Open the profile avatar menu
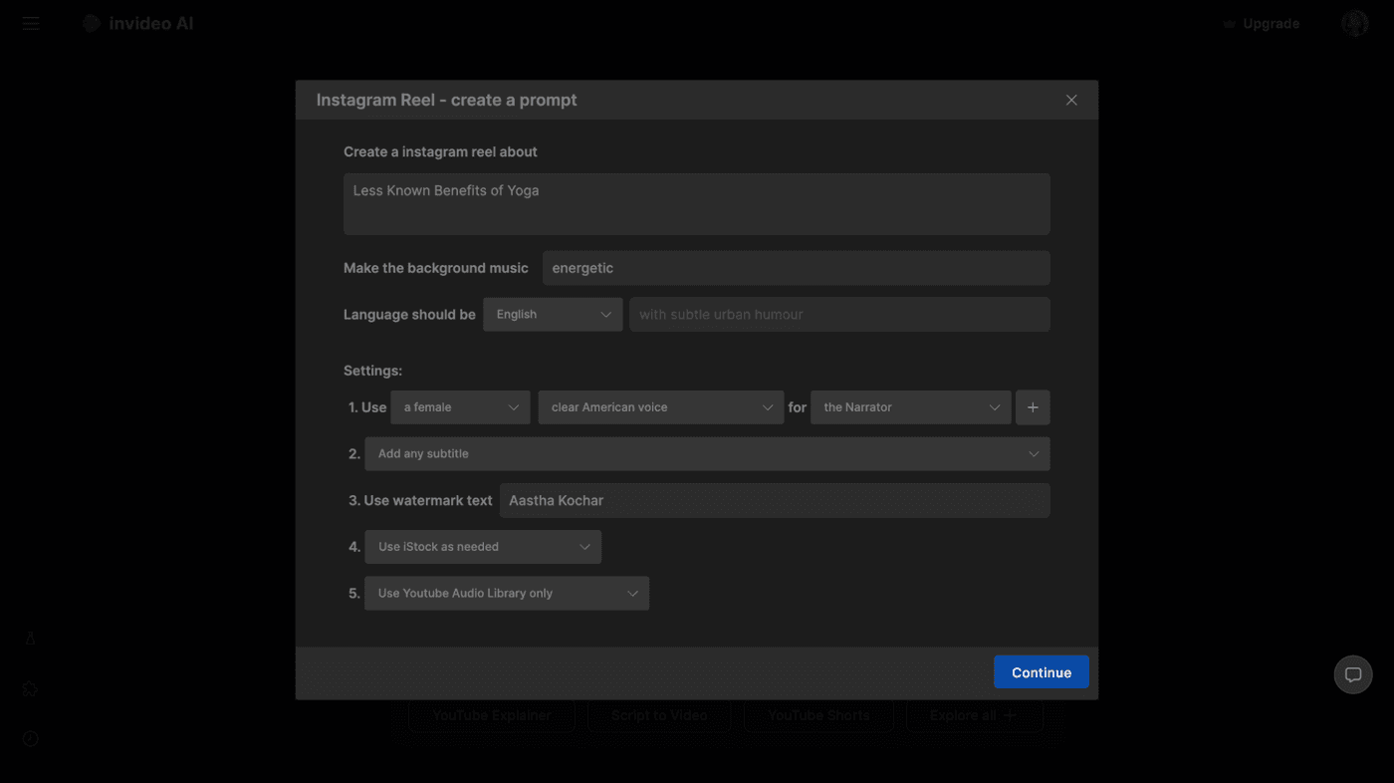 click(x=1354, y=24)
